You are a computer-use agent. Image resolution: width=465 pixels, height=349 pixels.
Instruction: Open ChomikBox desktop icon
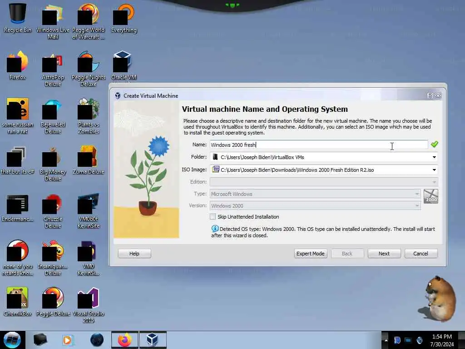[x=18, y=302]
